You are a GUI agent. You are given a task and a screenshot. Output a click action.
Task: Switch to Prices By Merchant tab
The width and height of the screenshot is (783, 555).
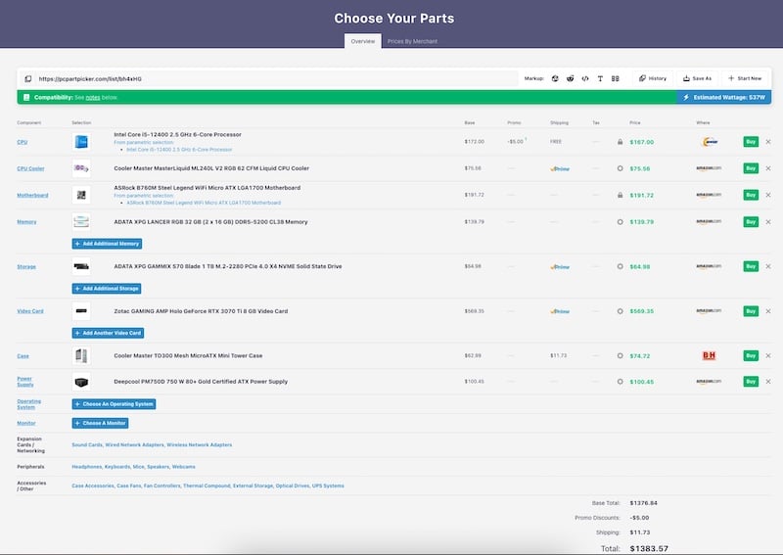pos(412,41)
